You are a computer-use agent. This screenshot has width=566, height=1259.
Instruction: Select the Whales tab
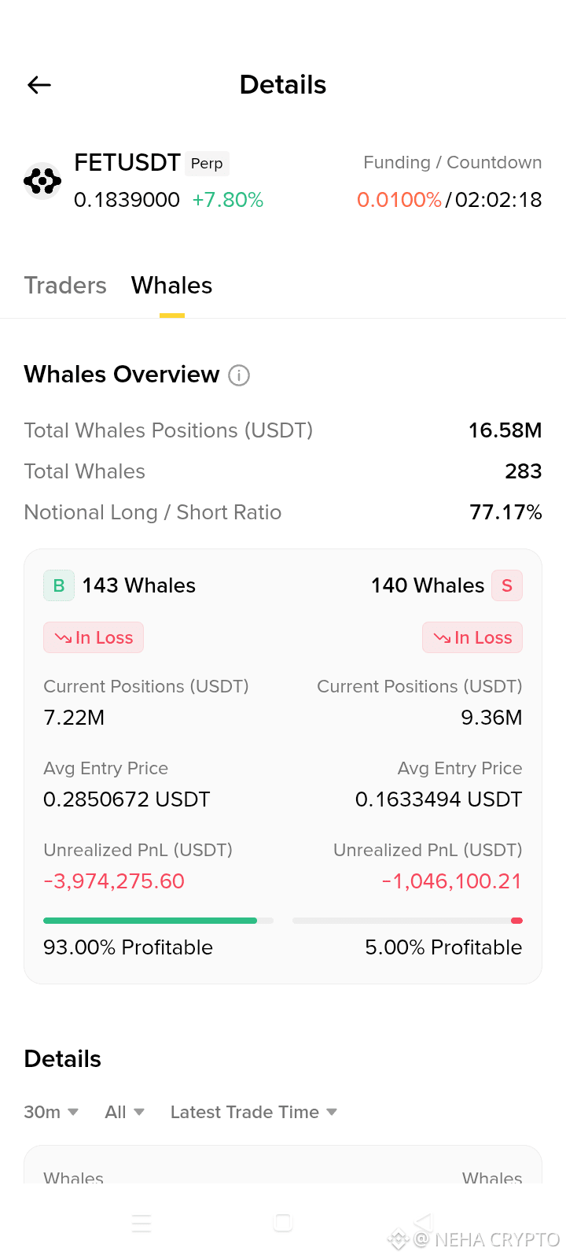click(x=172, y=286)
